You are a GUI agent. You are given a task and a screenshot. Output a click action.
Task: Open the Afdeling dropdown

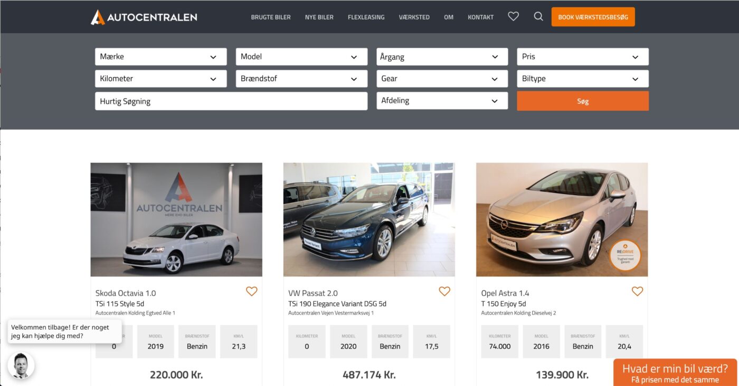click(x=442, y=101)
